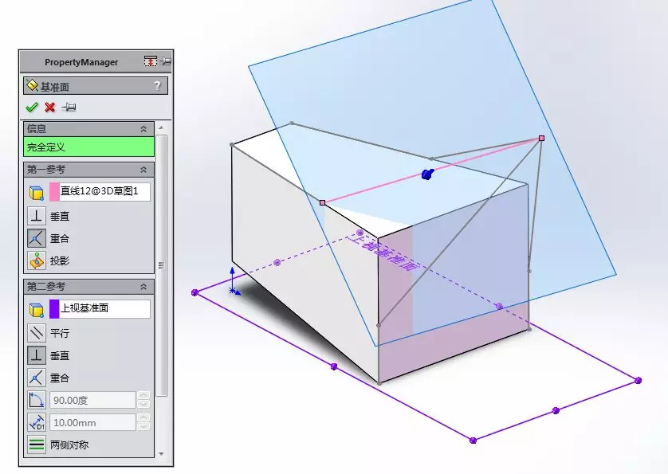Click the 基准面 plane feature icon

[32, 85]
